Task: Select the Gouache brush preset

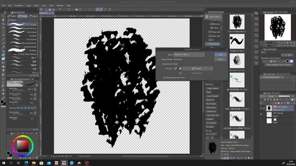Action: click(22, 36)
